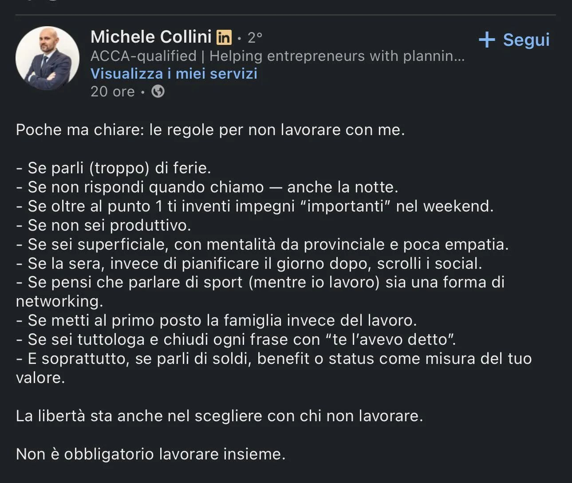This screenshot has width=572, height=483.
Task: Click the ACCA-qualified headline text
Action: point(143,56)
